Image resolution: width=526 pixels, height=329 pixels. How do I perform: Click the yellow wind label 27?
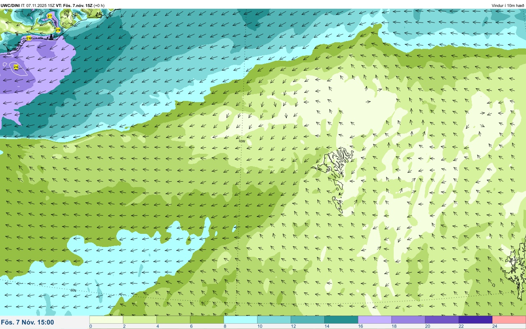point(50,16)
